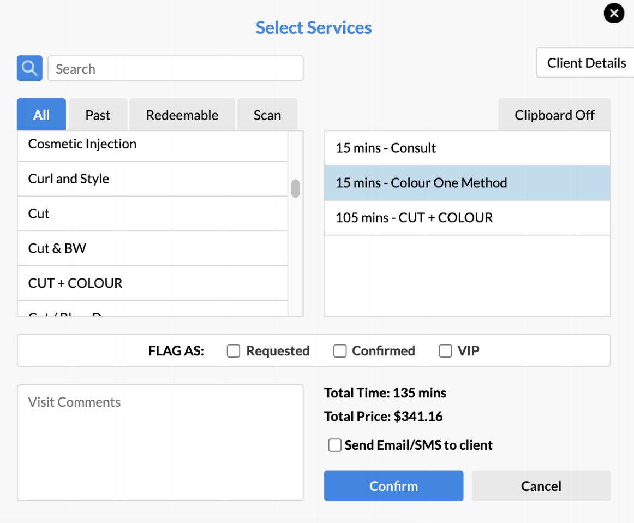This screenshot has width=634, height=523.
Task: Tick the Requested flag checkbox
Action: 234,351
